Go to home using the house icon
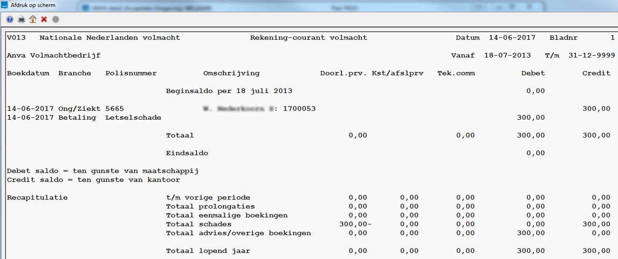618x259 pixels. point(33,19)
